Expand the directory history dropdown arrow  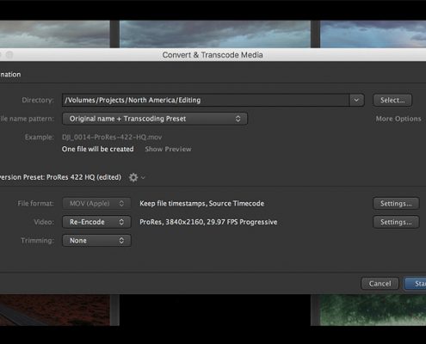pos(356,100)
